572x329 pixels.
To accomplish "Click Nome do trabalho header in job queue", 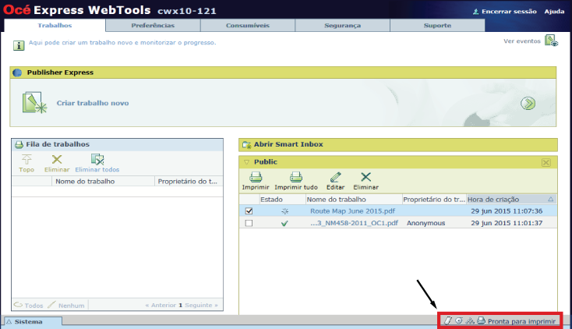I will (x=103, y=182).
